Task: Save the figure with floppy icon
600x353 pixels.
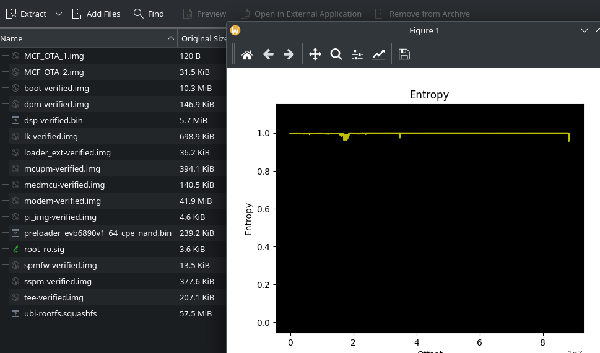Action: coord(404,54)
